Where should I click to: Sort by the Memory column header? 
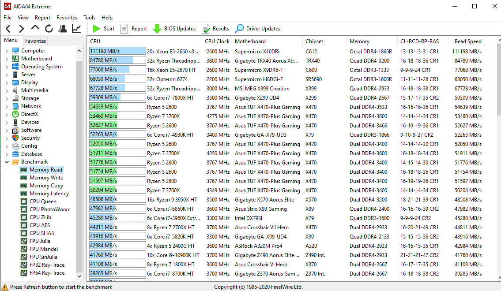(x=372, y=41)
